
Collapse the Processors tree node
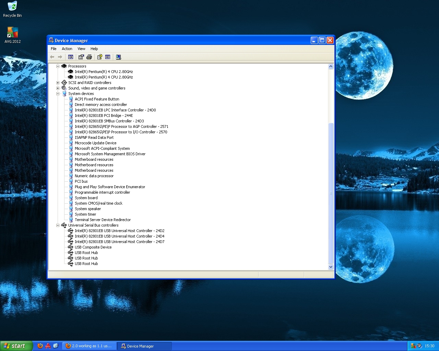pyautogui.click(x=58, y=66)
